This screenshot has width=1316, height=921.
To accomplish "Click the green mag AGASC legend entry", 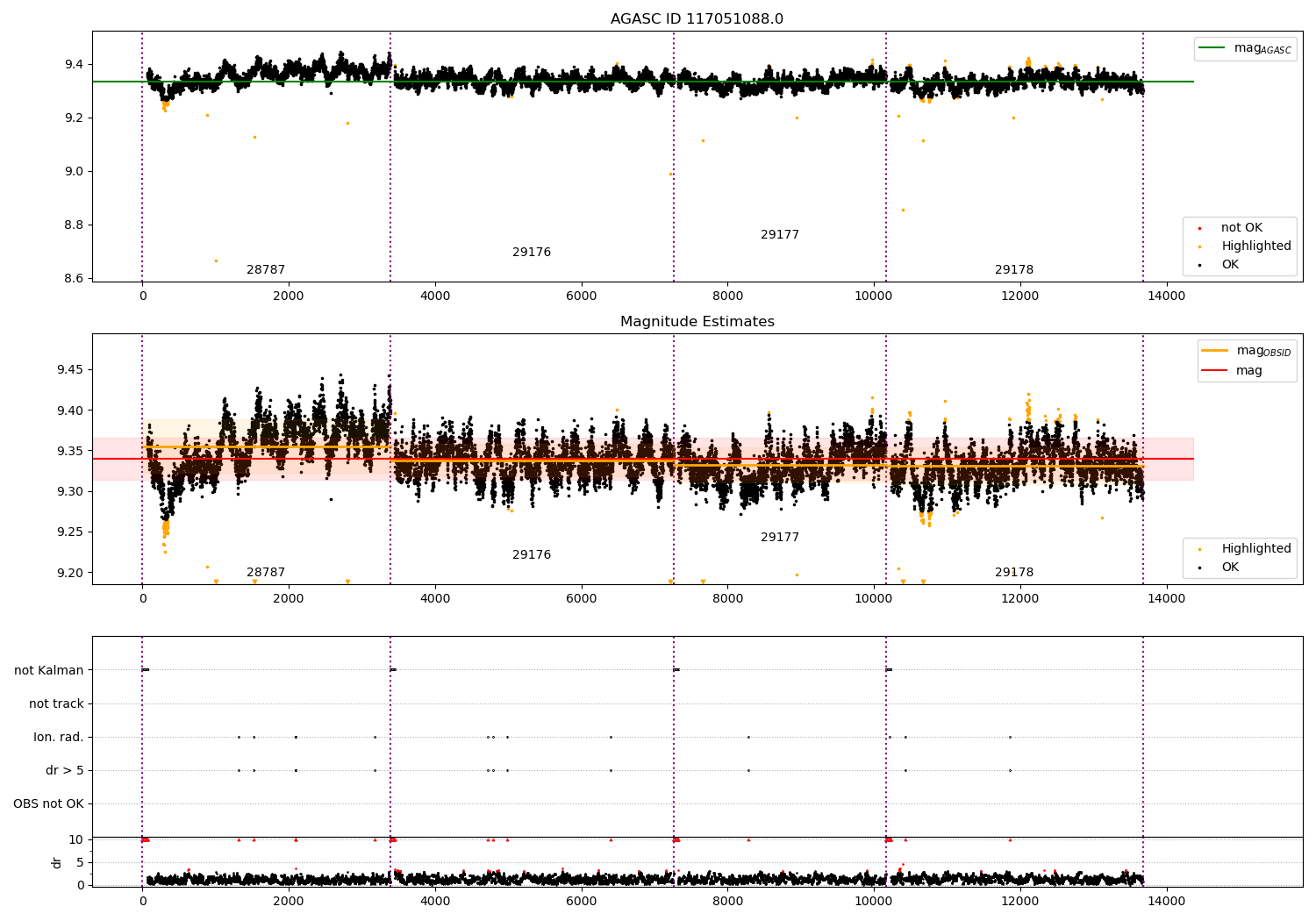I will (x=1246, y=48).
